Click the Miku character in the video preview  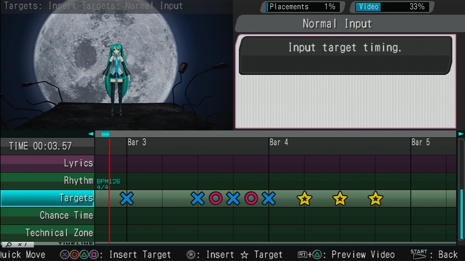point(117,80)
